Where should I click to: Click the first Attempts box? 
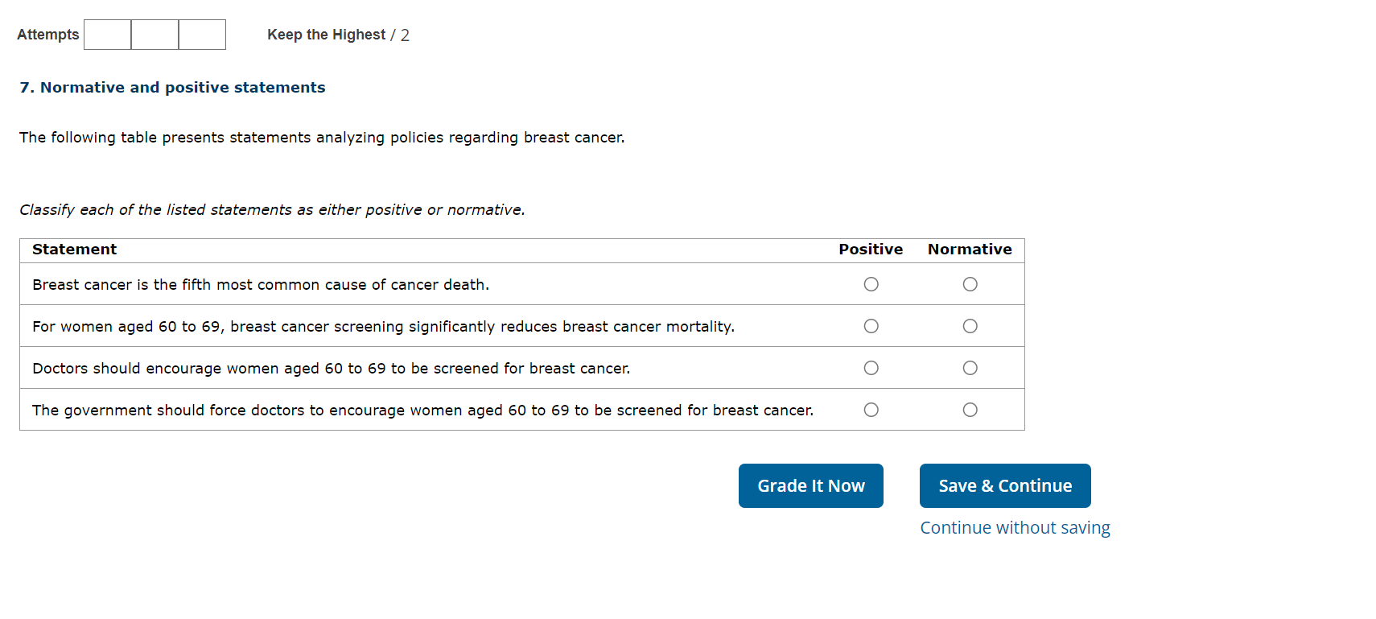click(108, 35)
